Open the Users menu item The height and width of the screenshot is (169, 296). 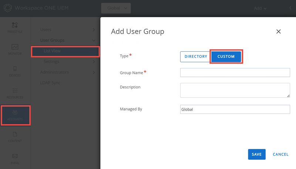[x=46, y=30]
